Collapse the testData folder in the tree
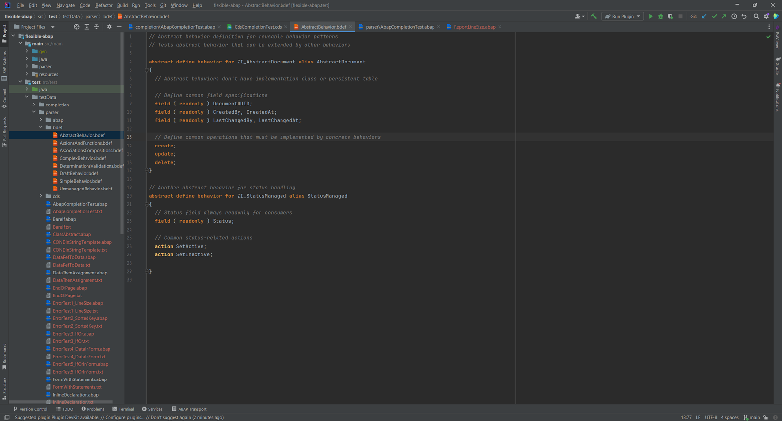Screen dimensions: 782x421 click(x=27, y=97)
